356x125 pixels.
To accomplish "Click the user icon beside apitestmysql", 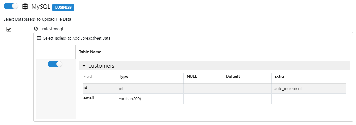I will pos(35,29).
